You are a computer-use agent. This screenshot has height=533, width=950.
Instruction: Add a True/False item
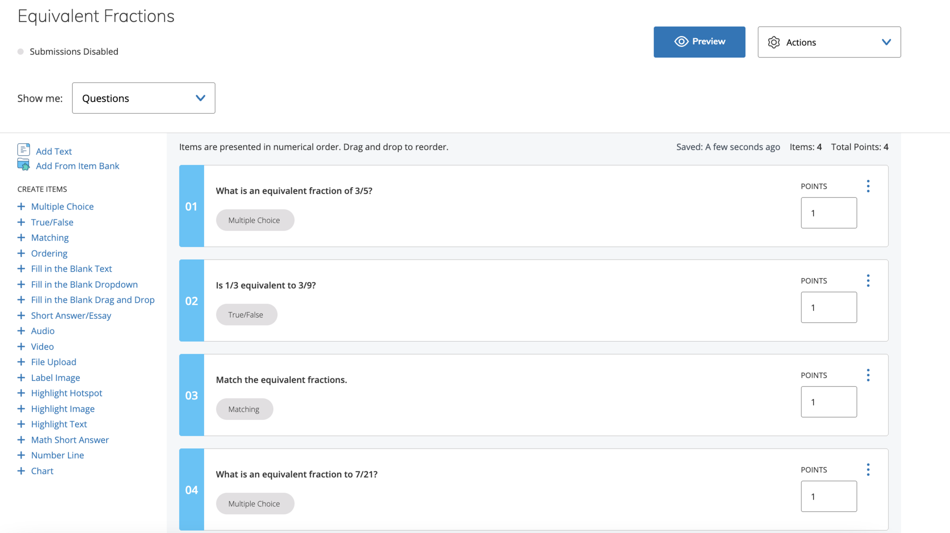pyautogui.click(x=52, y=222)
